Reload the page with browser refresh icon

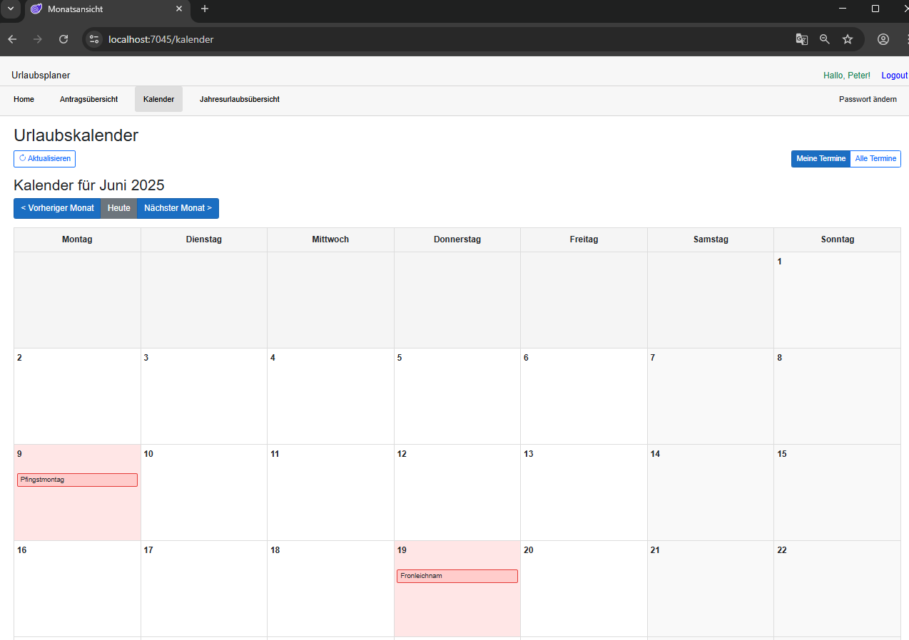(x=64, y=39)
